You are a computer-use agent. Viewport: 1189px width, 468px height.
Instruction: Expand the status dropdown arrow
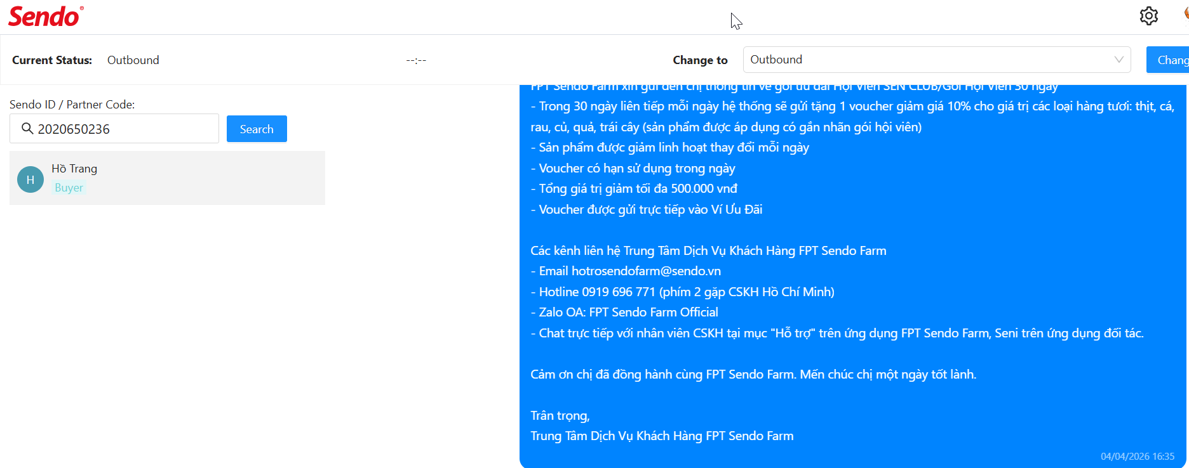tap(1119, 60)
